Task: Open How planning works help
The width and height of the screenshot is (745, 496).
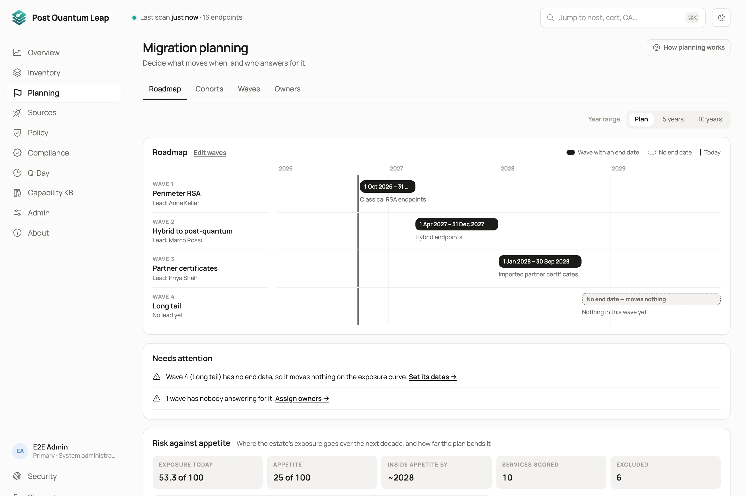Action: 688,48
